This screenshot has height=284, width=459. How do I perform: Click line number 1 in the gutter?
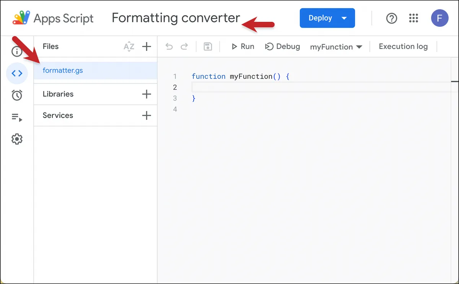point(175,77)
